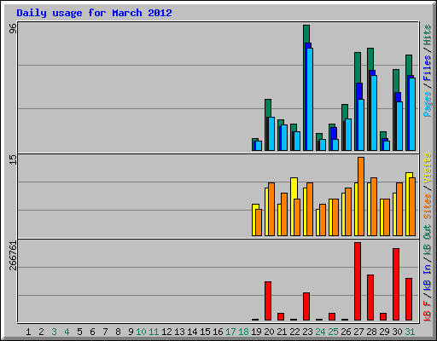437x341 pixels.
Task: Click the 'Daily usage for March 2012' title
Action: tap(94, 13)
